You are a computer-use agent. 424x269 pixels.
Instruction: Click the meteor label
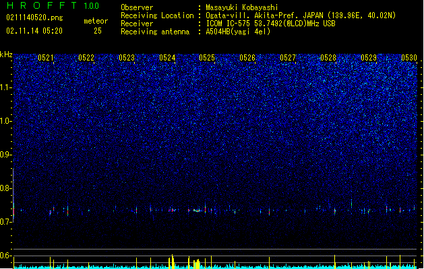[96, 21]
